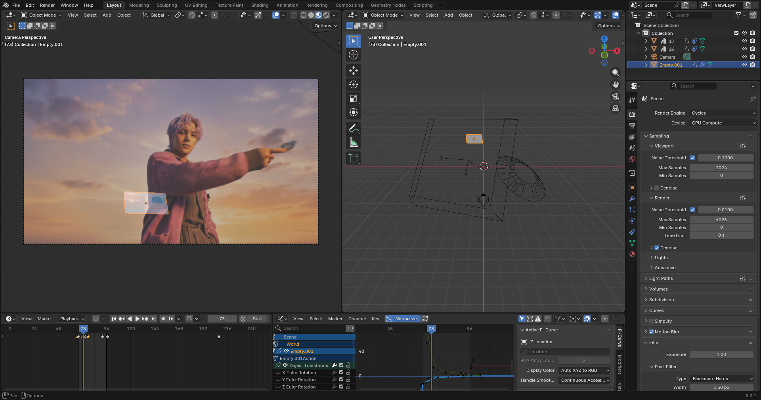Select the Transform tool

coord(353,112)
